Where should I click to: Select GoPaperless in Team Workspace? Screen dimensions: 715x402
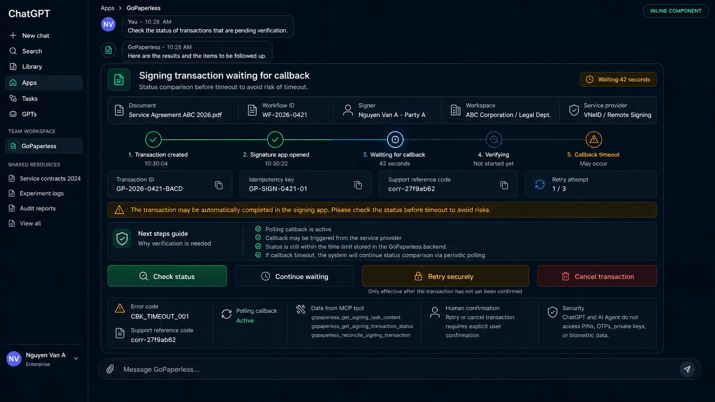(x=44, y=146)
